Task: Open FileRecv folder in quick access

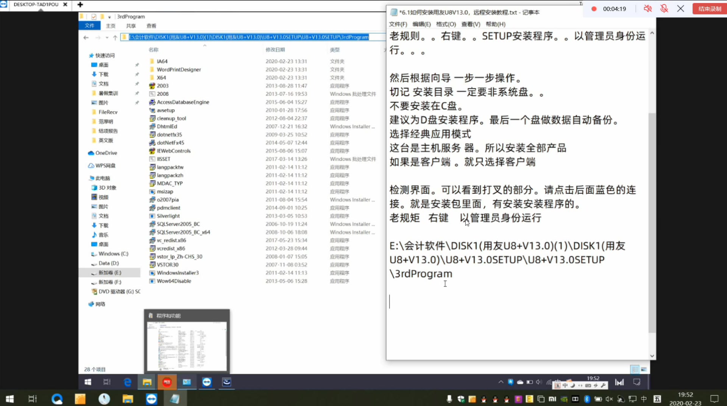Action: [108, 112]
